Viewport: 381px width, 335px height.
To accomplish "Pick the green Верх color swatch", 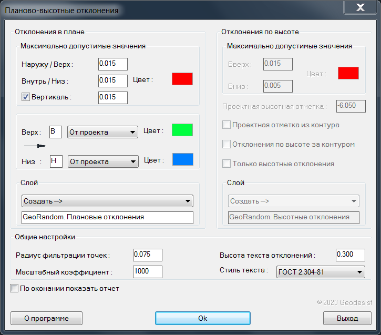I will (182, 130).
